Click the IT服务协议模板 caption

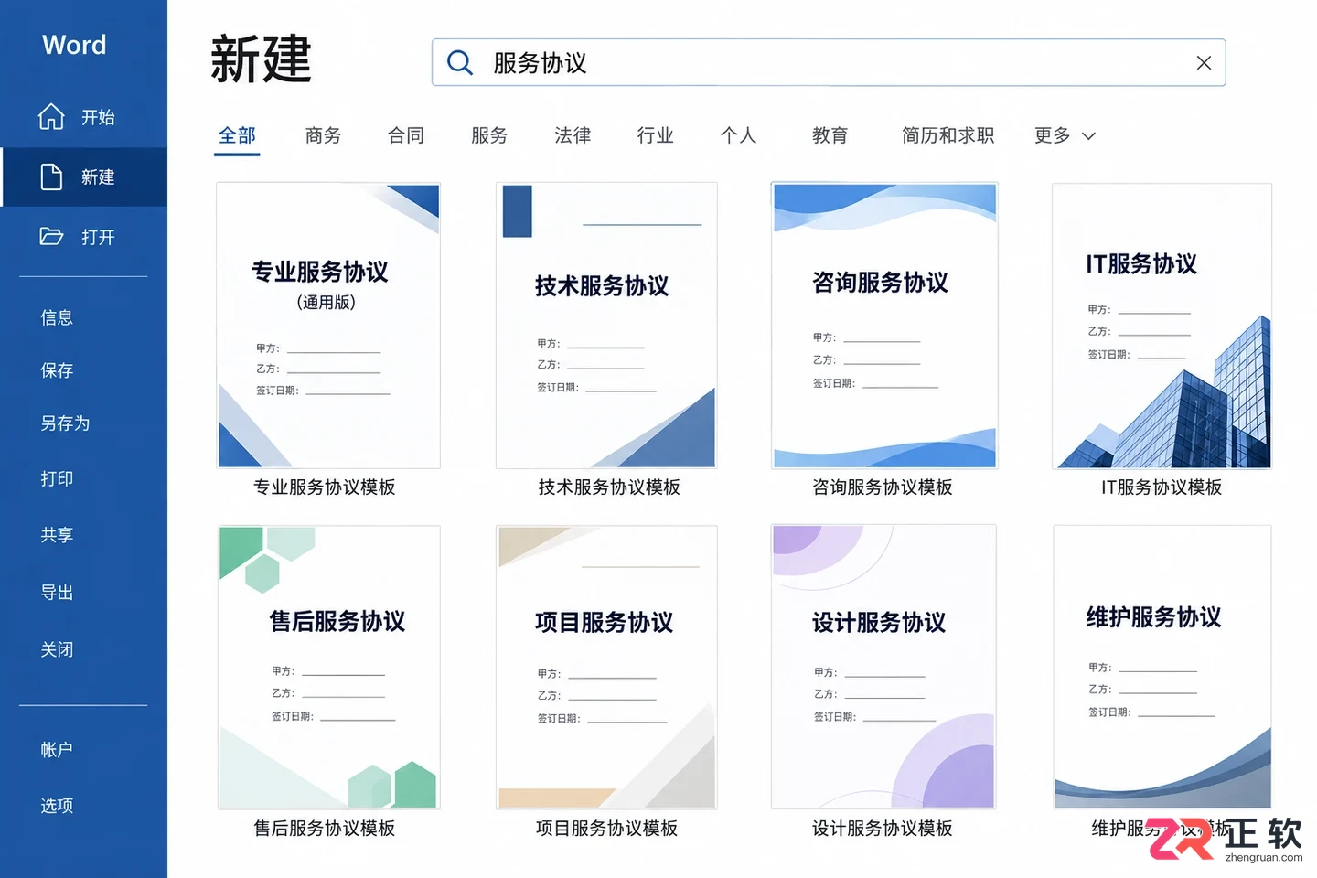pos(1162,487)
